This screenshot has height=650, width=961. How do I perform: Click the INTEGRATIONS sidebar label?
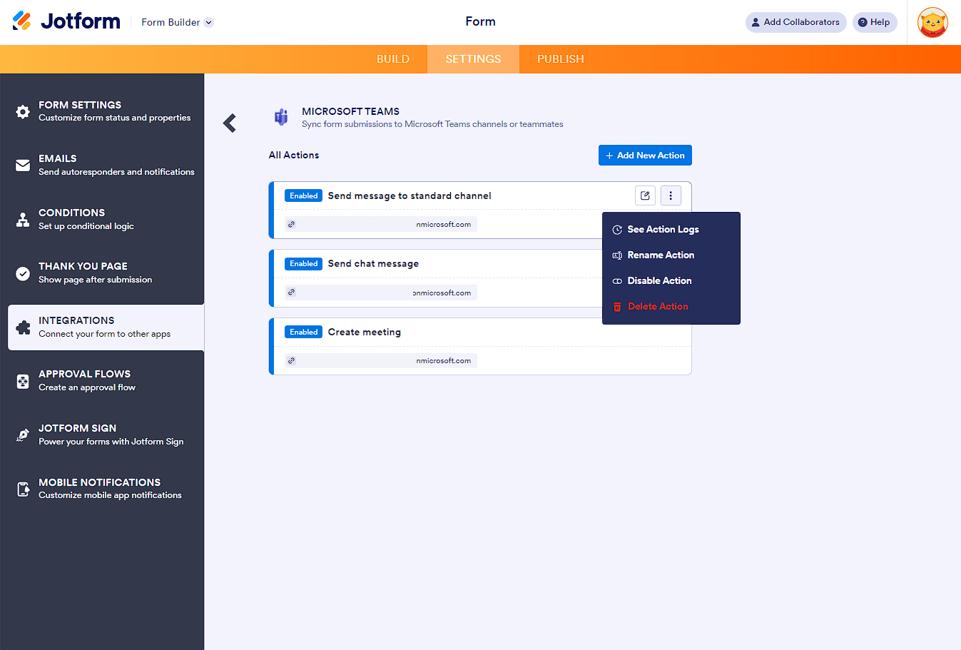pyautogui.click(x=76, y=320)
